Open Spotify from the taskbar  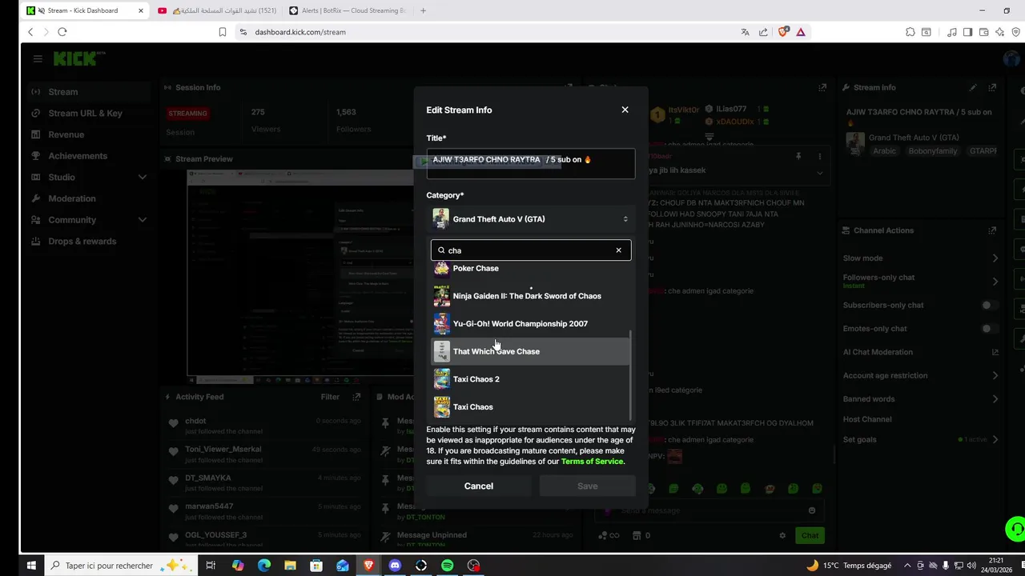click(x=448, y=566)
